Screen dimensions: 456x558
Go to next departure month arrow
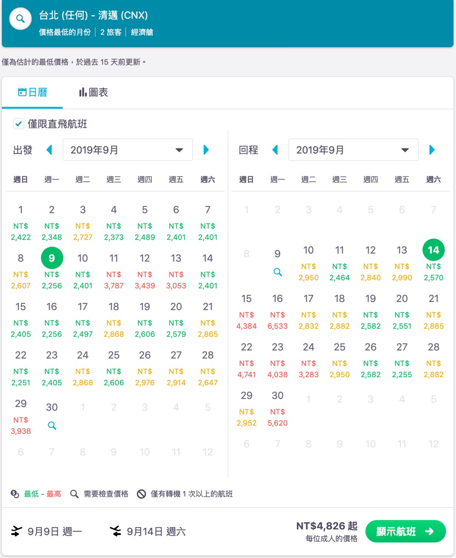206,150
